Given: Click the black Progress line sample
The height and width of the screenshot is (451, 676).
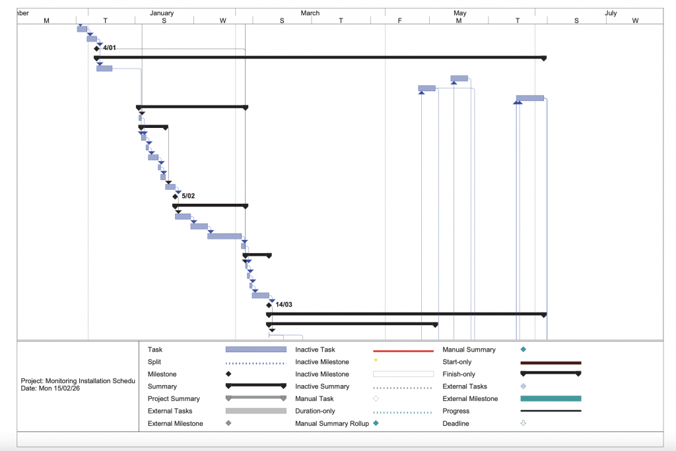Looking at the screenshot, I should (551, 411).
